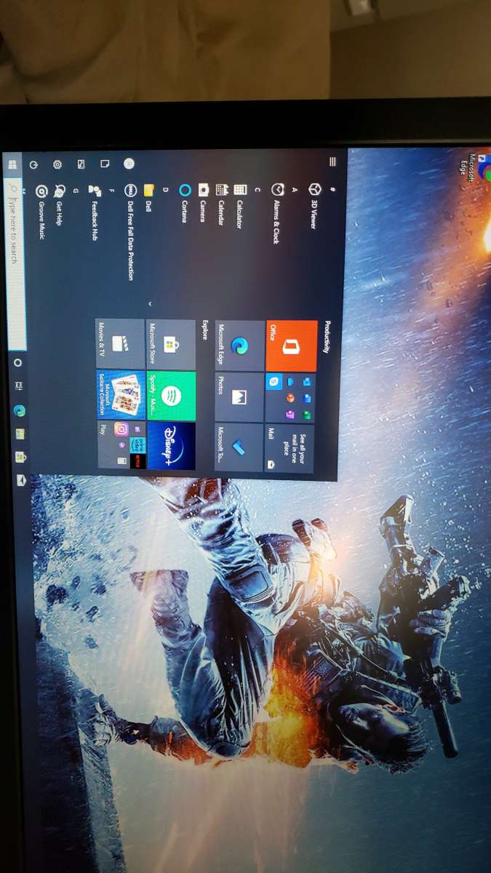
Task: Open Mail from the taskbar
Action: pyautogui.click(x=20, y=480)
